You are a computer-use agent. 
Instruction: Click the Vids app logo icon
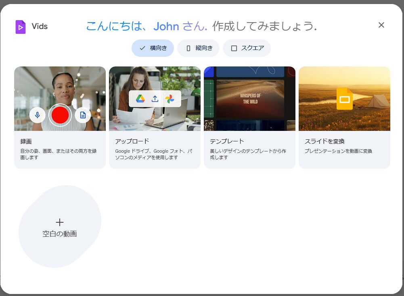(20, 27)
